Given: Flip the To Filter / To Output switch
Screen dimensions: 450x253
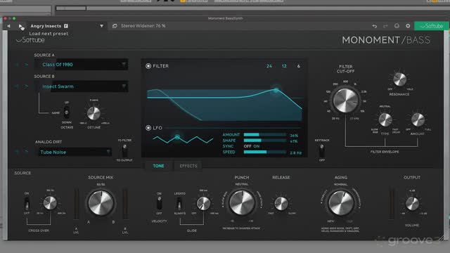Looking at the screenshot, I should (124, 150).
